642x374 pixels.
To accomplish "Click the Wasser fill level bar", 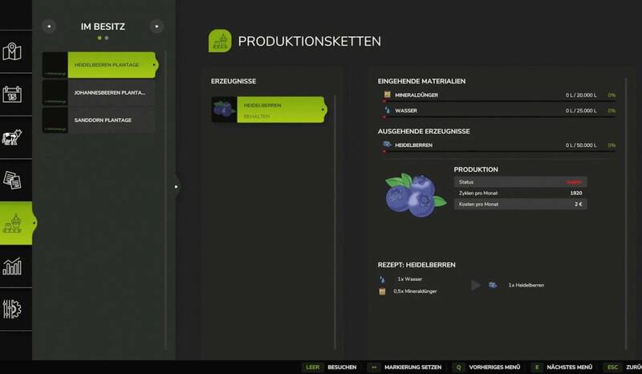I will (498, 116).
